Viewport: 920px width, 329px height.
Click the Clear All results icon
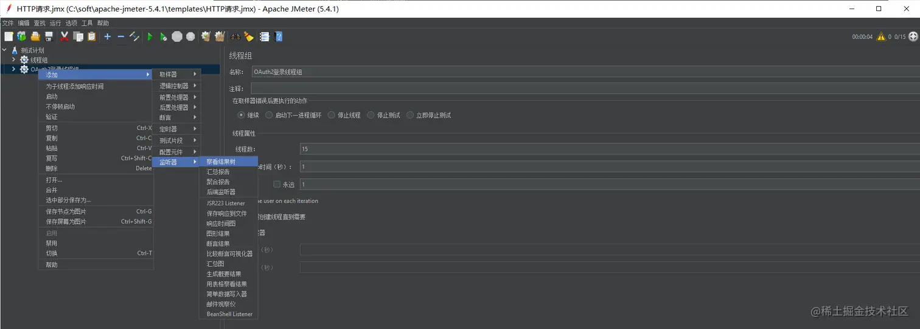click(x=220, y=36)
